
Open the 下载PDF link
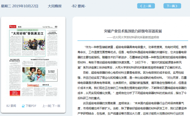(31, 106)
